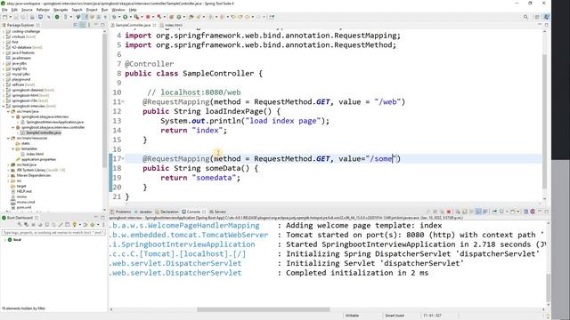The width and height of the screenshot is (570, 320).
Task: Select pom.xml in Package Explorer
Action: click(24, 207)
